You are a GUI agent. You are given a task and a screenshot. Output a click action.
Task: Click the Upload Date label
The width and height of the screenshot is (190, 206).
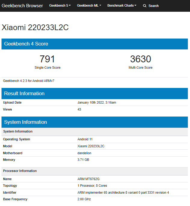(x=12, y=102)
